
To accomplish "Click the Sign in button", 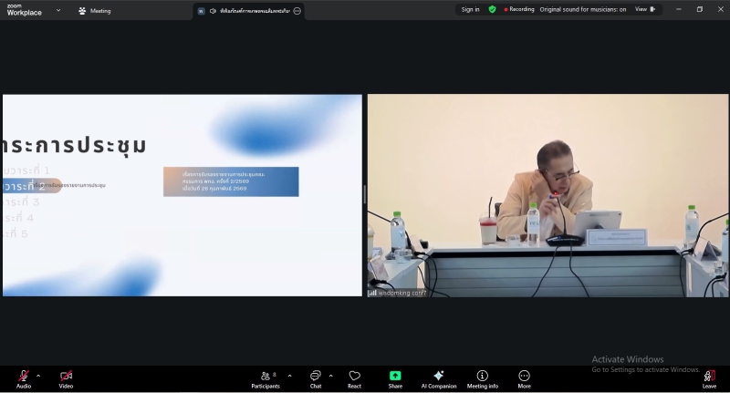I will [470, 9].
